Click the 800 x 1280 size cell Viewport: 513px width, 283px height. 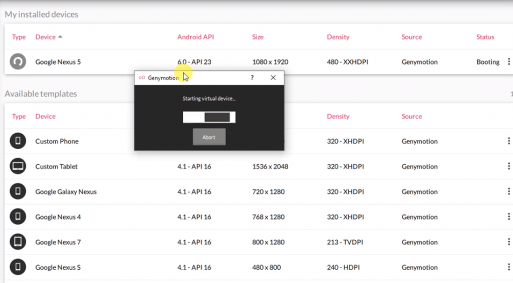click(269, 242)
